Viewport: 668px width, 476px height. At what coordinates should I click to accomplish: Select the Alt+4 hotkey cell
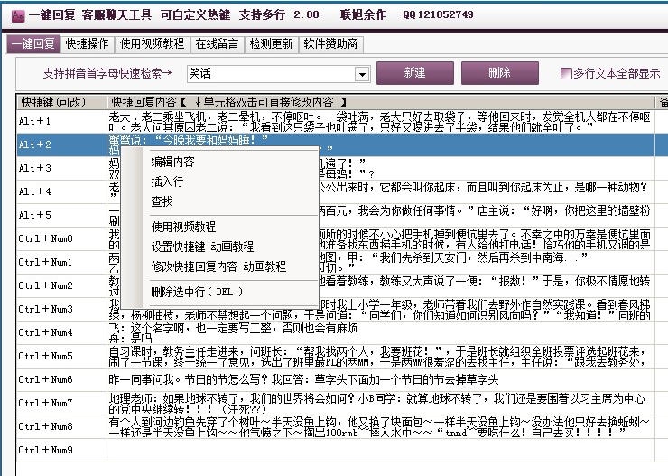point(61,191)
